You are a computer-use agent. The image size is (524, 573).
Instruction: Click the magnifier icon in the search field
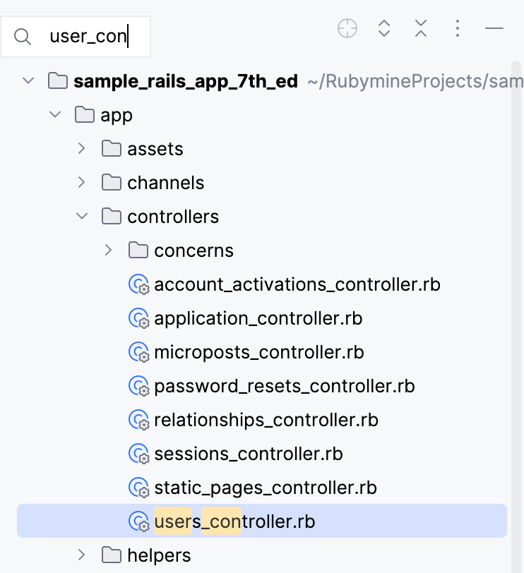coord(22,37)
